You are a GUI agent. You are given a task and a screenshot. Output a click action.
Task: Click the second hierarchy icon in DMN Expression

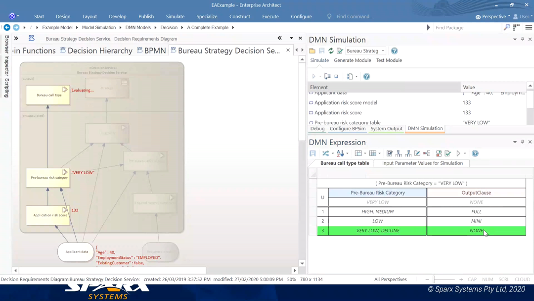coord(408,153)
